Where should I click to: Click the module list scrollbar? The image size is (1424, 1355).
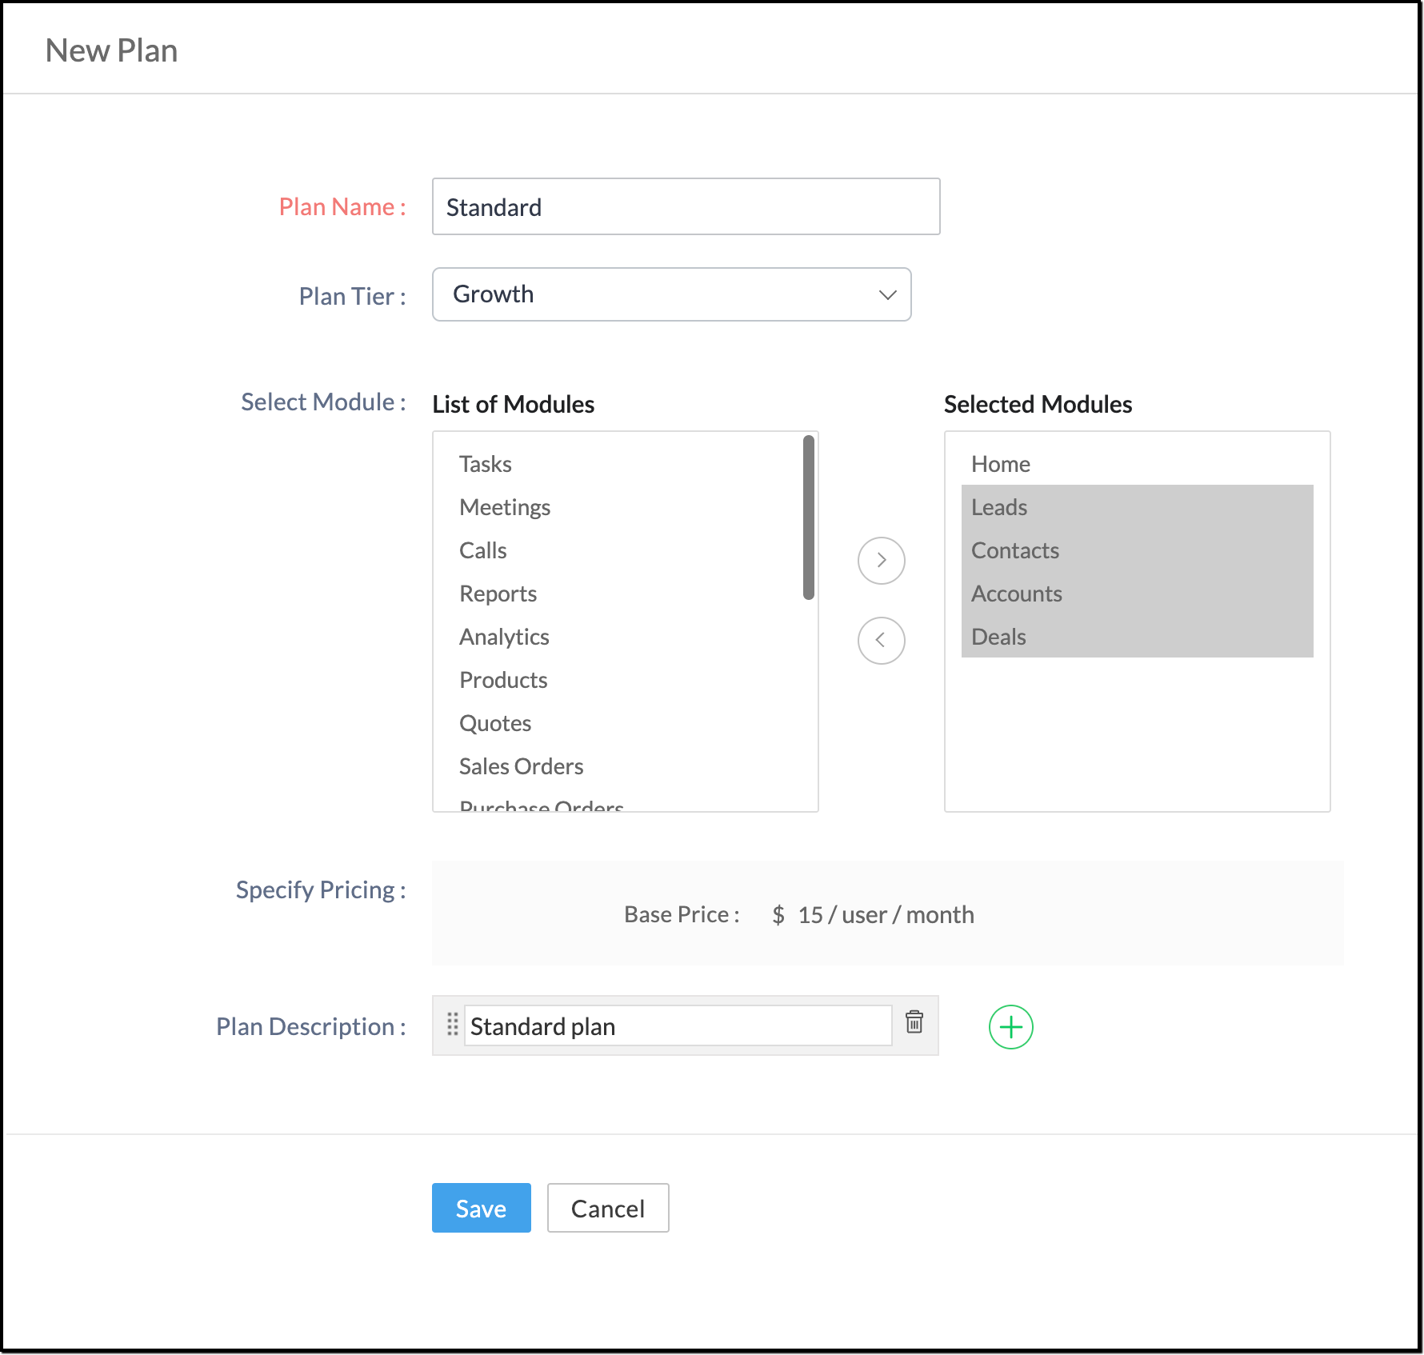tap(808, 518)
